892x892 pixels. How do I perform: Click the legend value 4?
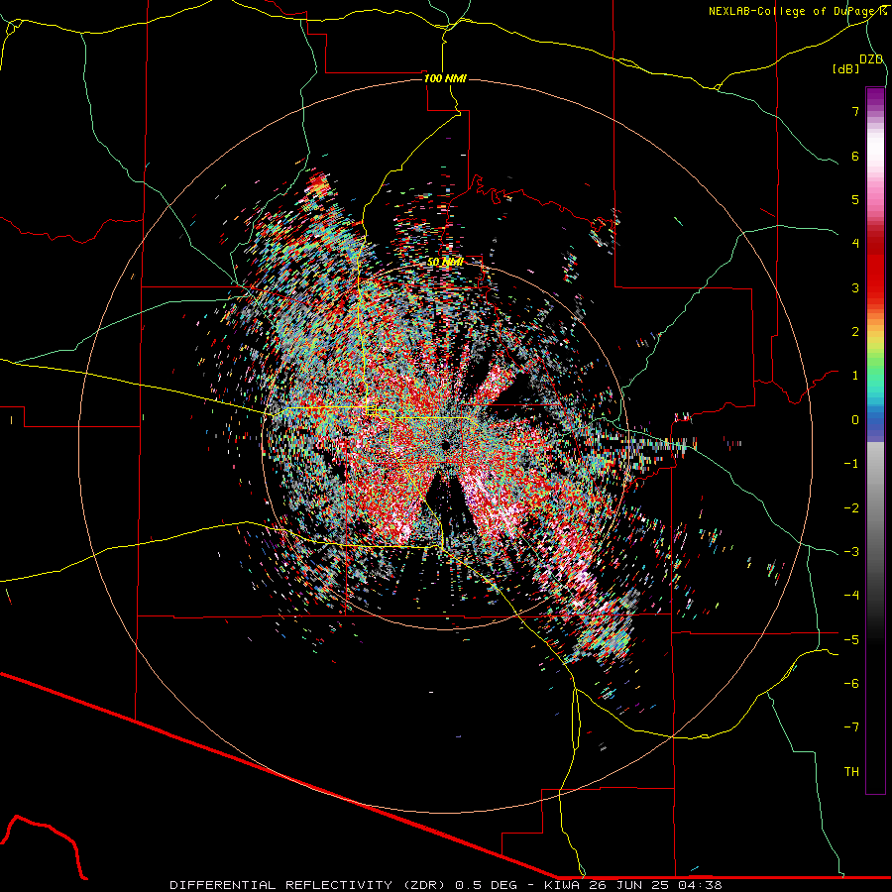point(855,244)
